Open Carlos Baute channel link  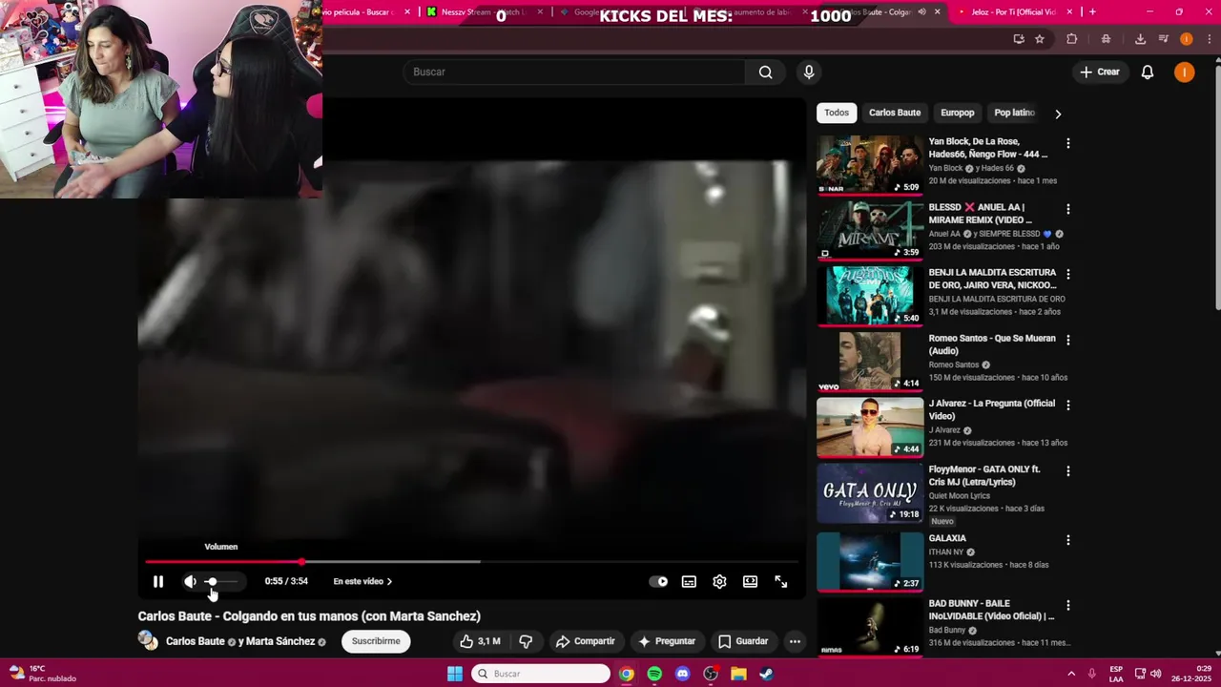point(195,641)
